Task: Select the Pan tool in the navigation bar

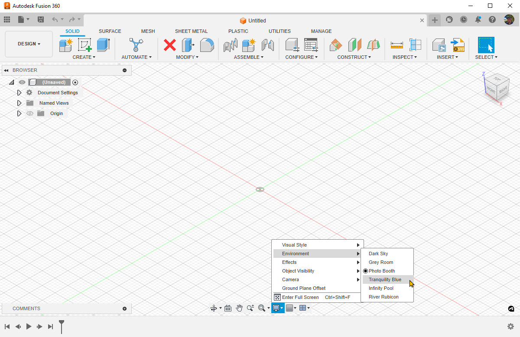Action: point(239,308)
